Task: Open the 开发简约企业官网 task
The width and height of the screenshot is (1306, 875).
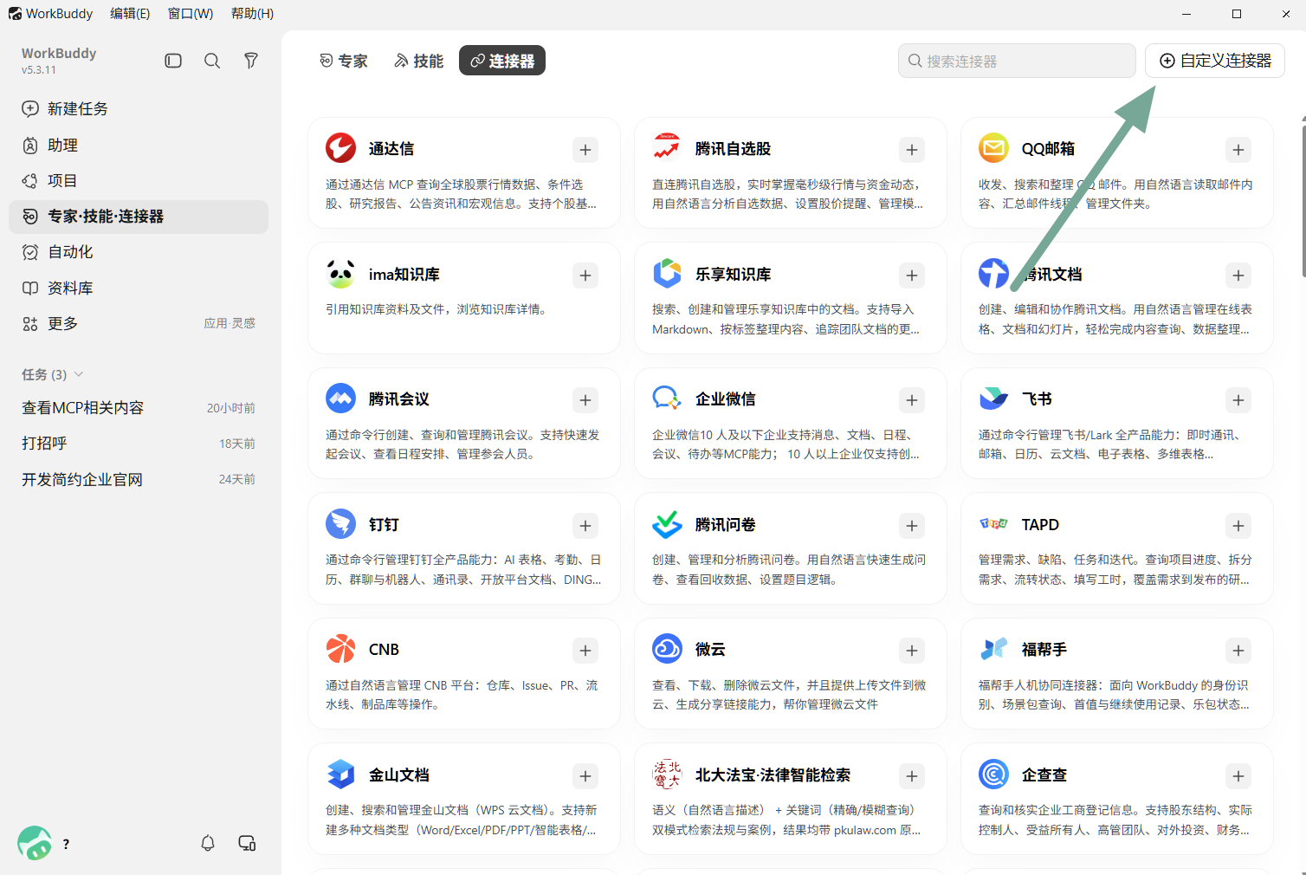Action: point(139,480)
